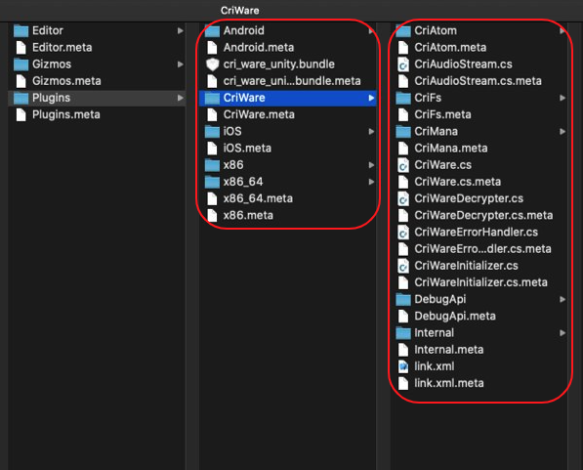Image resolution: width=583 pixels, height=470 pixels.
Task: Expand the Editor folder arrow
Action: point(181,30)
